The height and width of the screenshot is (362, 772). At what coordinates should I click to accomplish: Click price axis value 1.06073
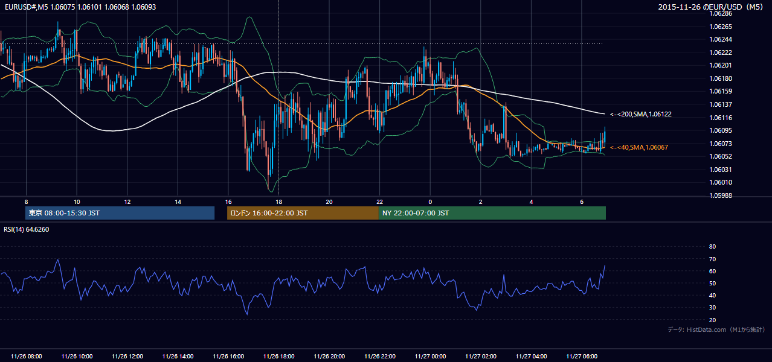(x=720, y=144)
